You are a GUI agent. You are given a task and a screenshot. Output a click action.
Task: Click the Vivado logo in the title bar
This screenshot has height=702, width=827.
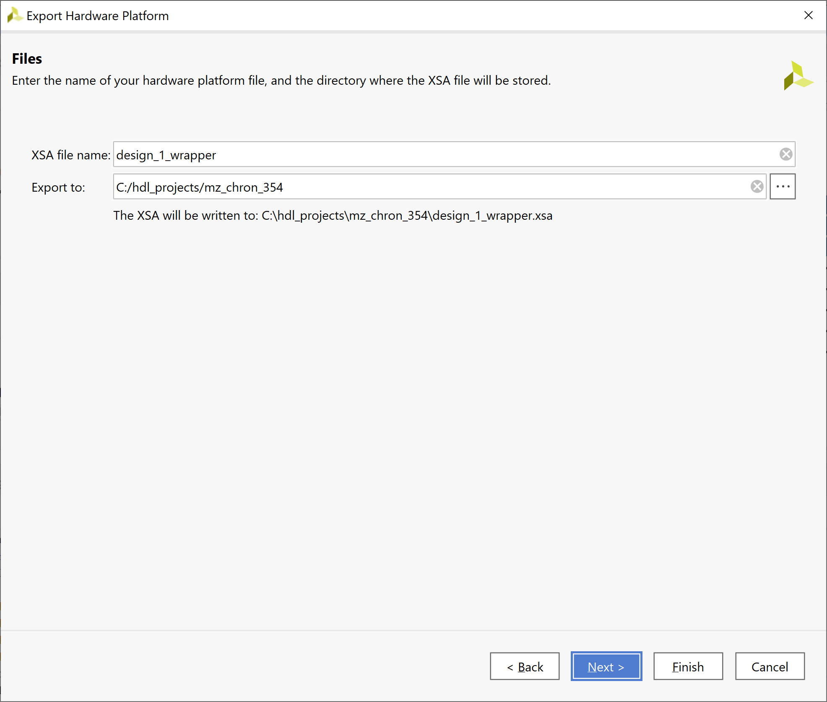[x=15, y=15]
